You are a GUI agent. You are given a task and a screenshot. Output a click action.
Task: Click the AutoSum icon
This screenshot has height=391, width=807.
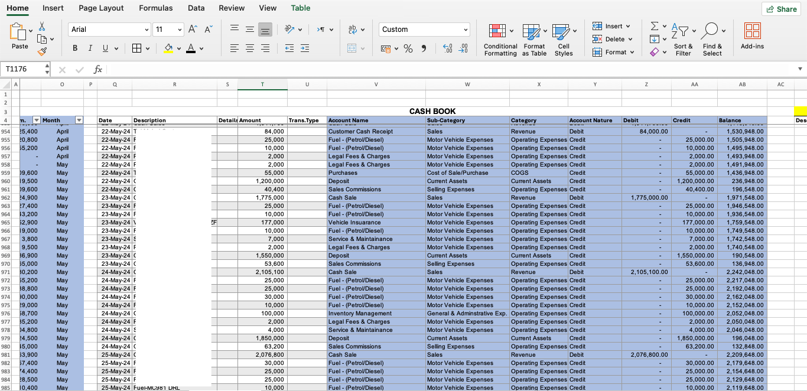click(653, 25)
